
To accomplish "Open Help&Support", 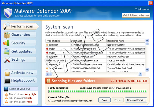I will tap(21, 80).
